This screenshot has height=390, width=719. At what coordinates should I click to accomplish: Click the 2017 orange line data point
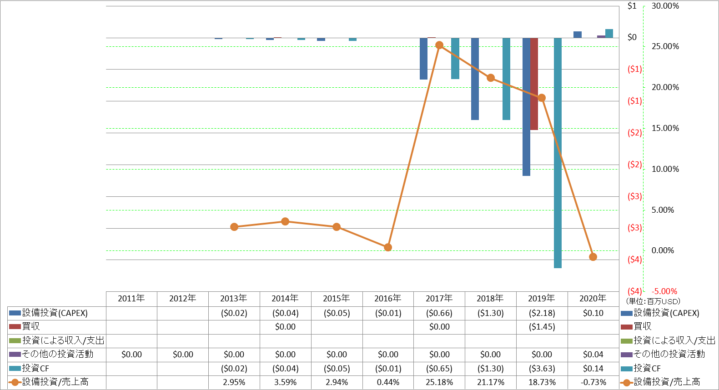439,45
